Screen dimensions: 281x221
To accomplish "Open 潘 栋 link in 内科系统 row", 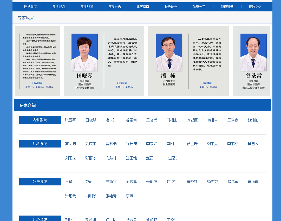I will pos(110,120).
